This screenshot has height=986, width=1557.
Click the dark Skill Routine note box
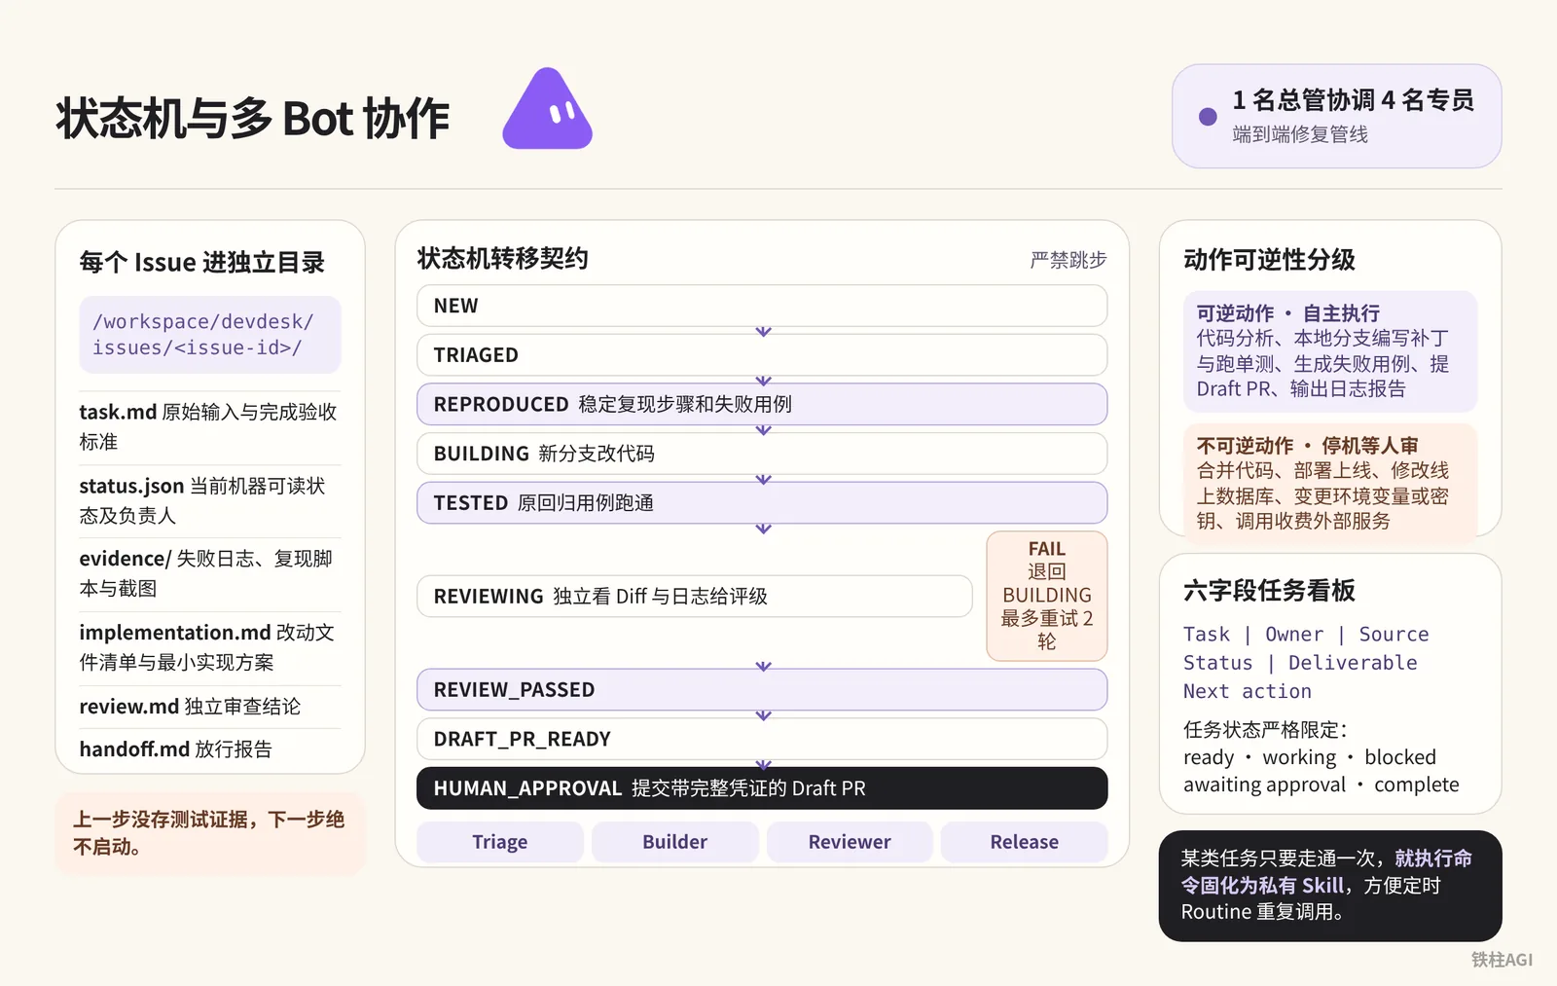1330,886
